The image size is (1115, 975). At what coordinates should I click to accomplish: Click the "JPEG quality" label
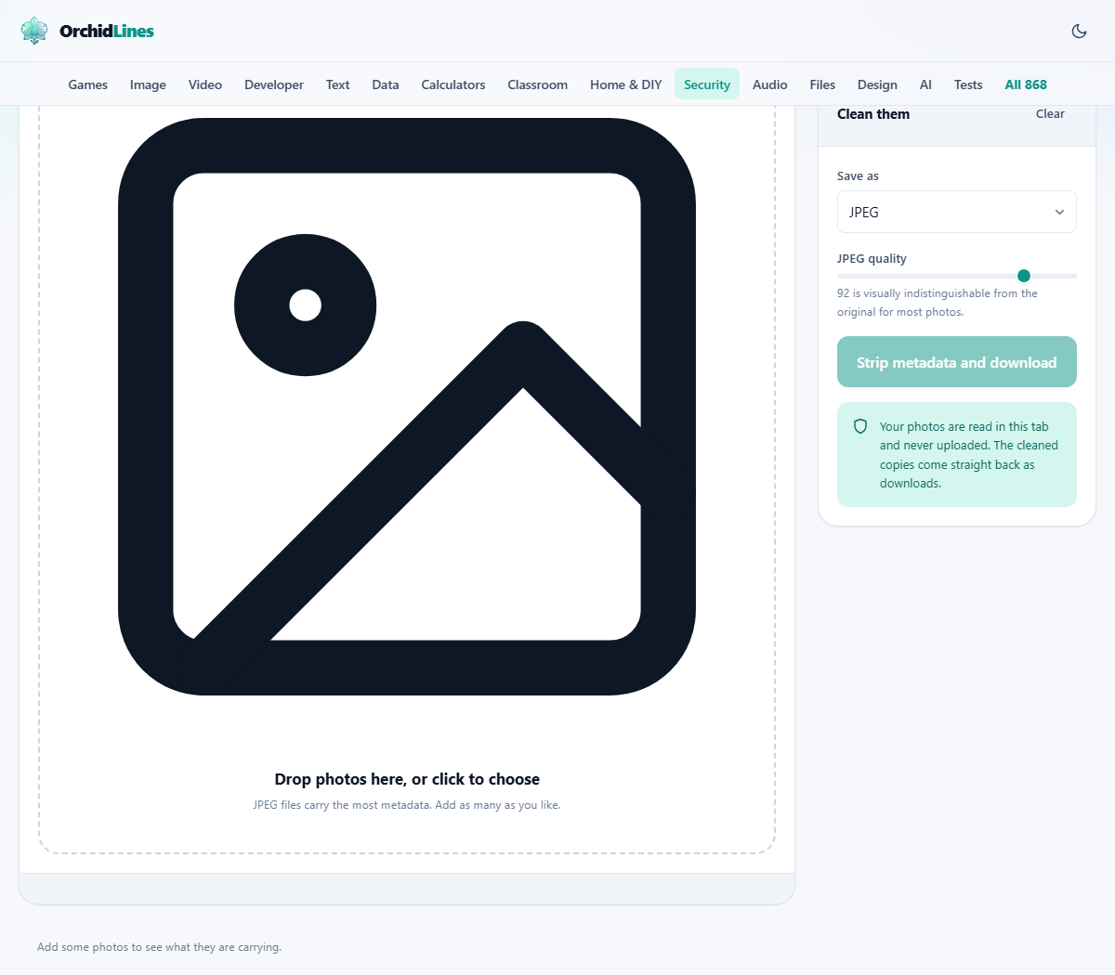[872, 258]
